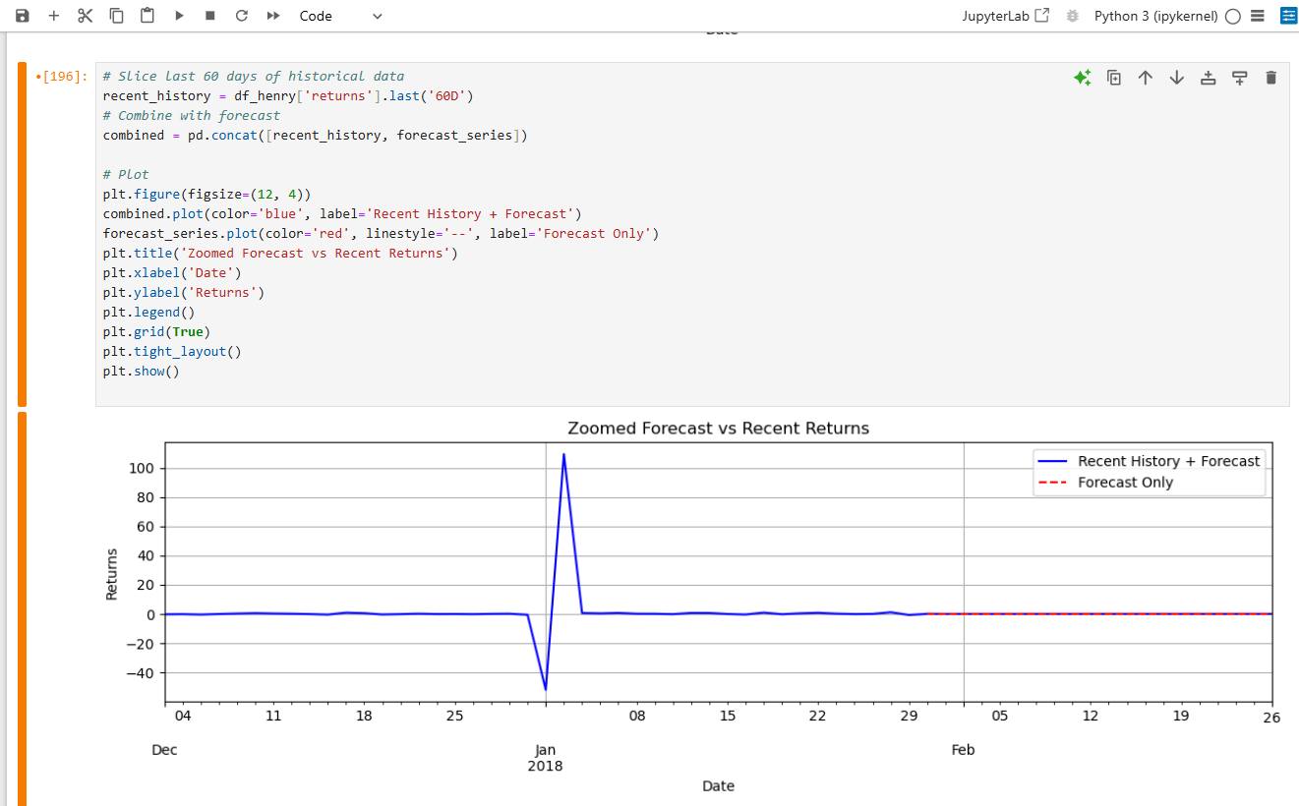Image resolution: width=1299 pixels, height=806 pixels.
Task: Open the cell type dropdown showing Code
Action: (x=340, y=16)
